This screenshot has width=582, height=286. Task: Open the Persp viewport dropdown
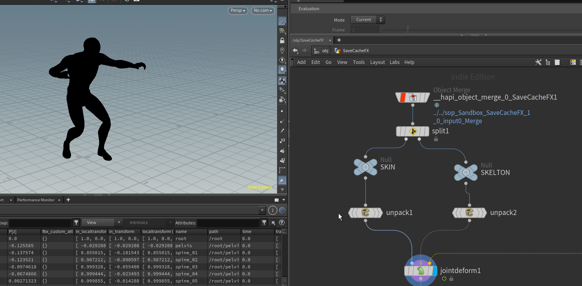(238, 11)
